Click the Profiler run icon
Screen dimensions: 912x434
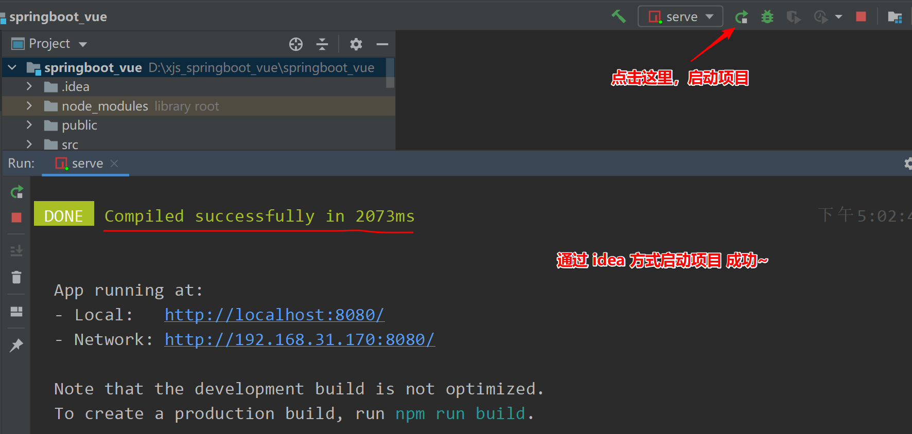point(820,17)
